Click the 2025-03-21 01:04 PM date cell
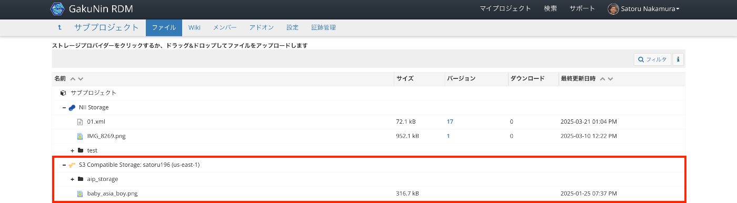Viewport: 737px width, 203px height. coord(589,121)
